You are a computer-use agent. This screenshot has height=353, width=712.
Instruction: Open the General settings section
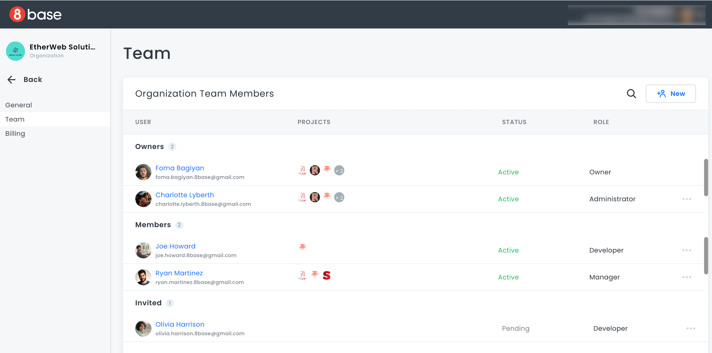pos(18,105)
